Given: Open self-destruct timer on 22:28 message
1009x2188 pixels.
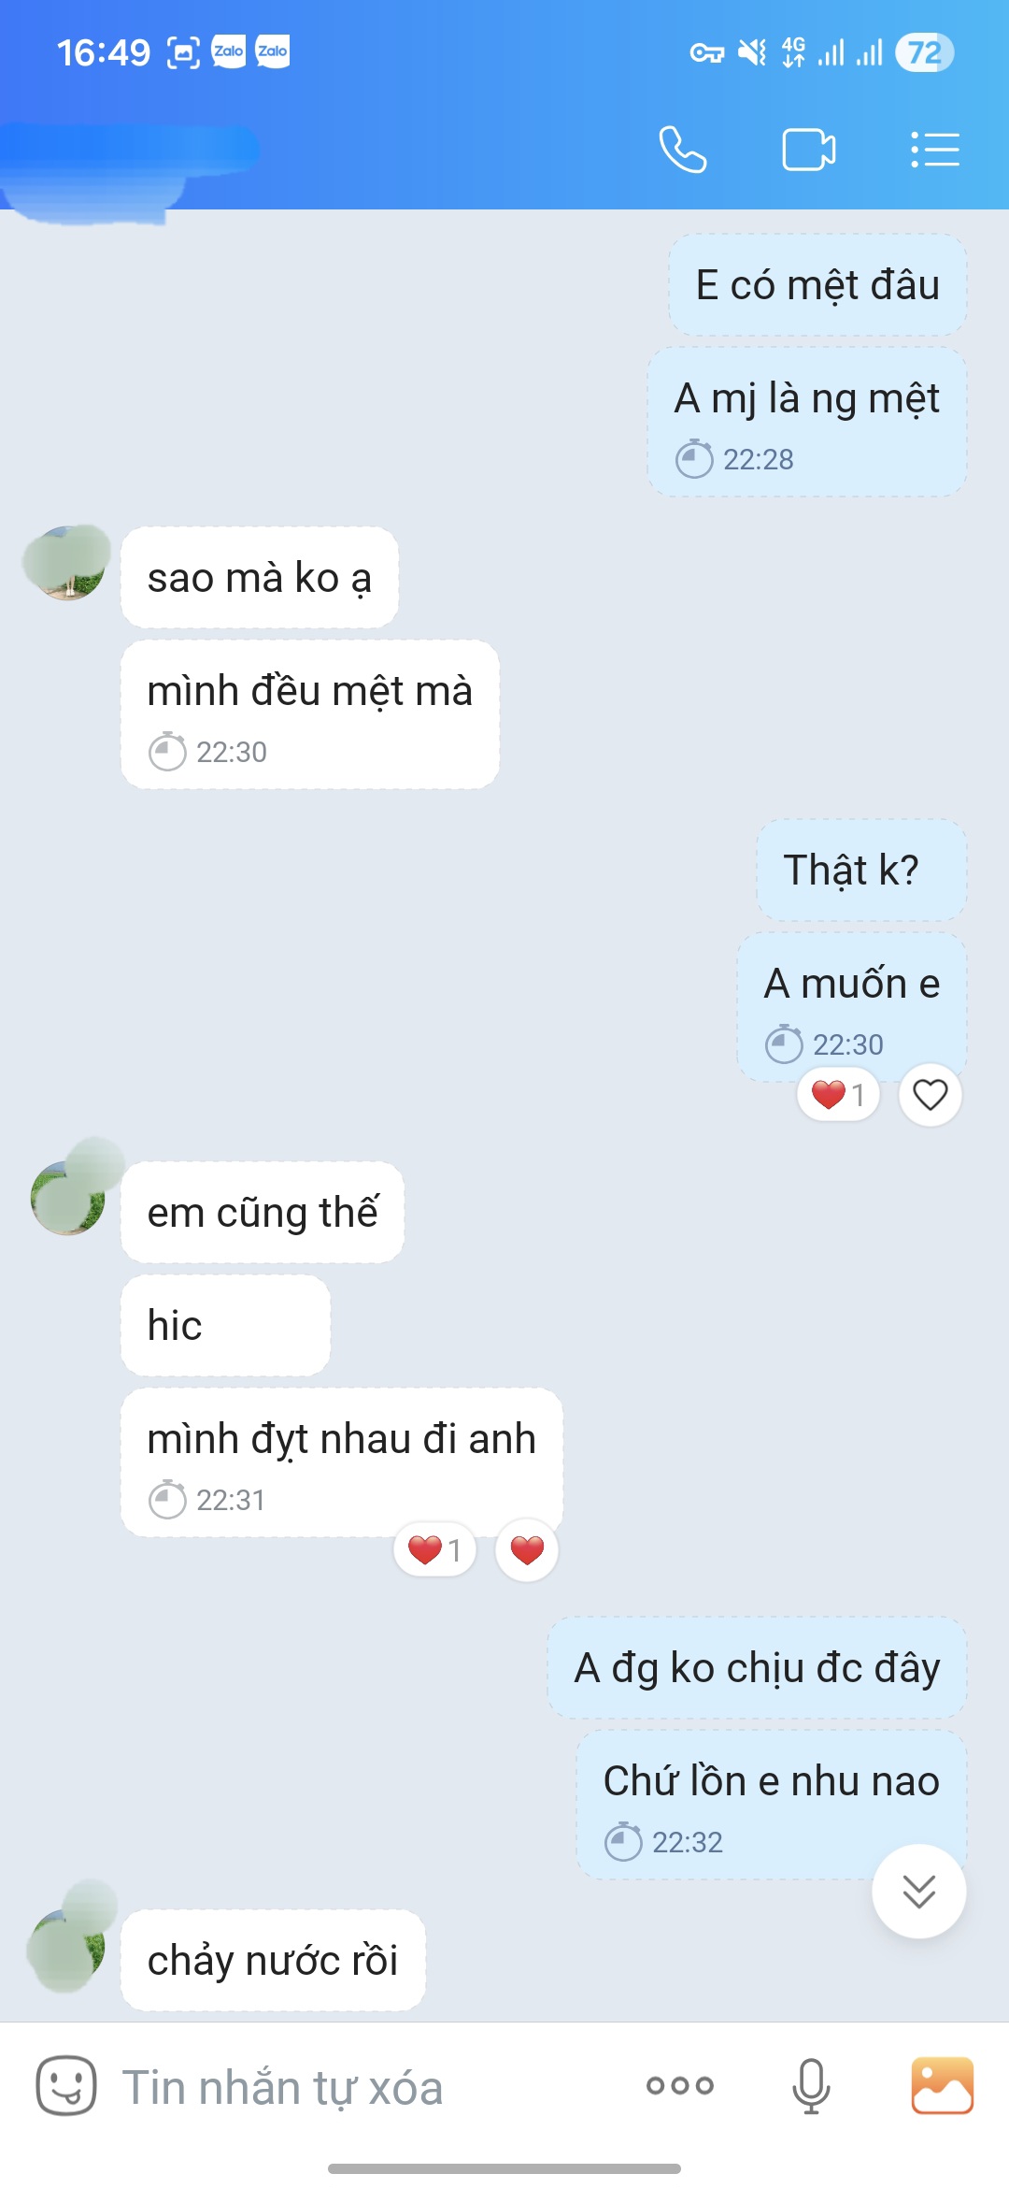Looking at the screenshot, I should click(x=694, y=459).
